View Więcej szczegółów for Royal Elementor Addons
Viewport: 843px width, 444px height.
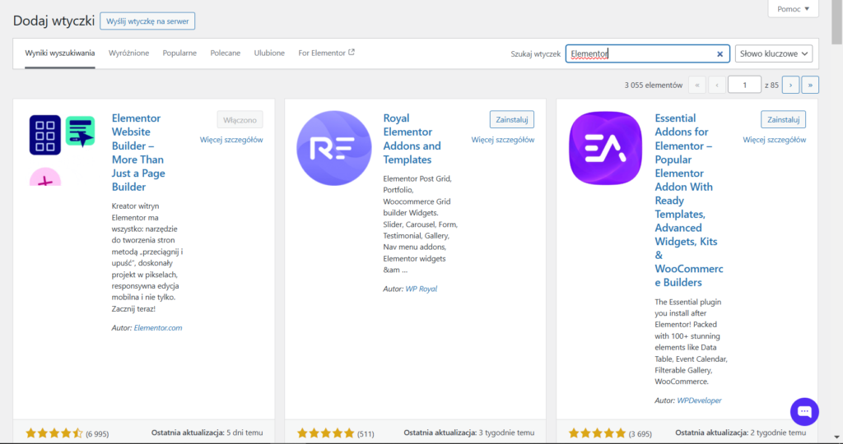pyautogui.click(x=503, y=140)
